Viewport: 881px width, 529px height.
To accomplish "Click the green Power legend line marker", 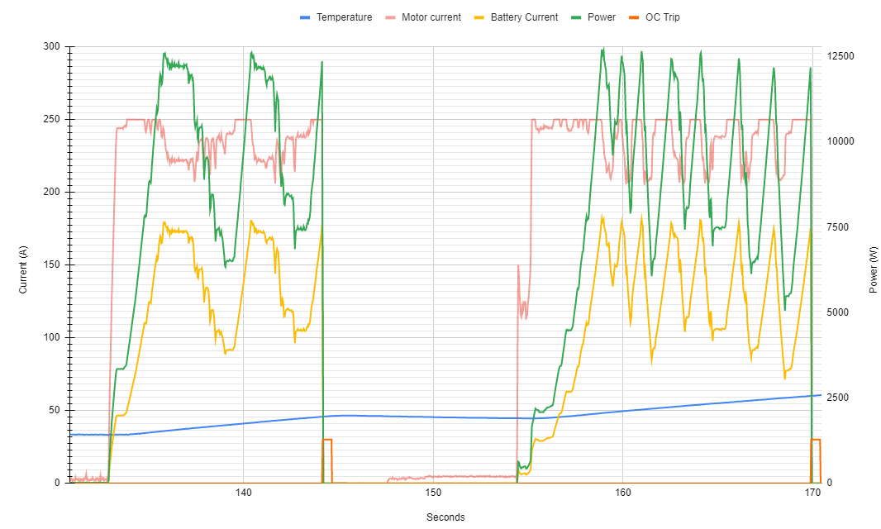I will tap(578, 17).
